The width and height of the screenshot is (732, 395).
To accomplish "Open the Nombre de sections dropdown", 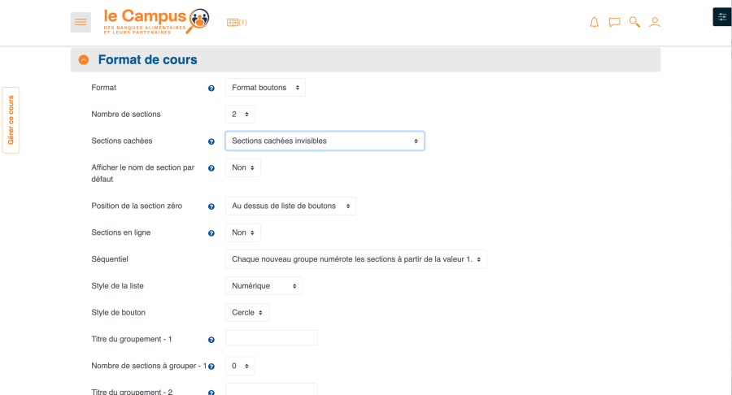I will click(240, 115).
